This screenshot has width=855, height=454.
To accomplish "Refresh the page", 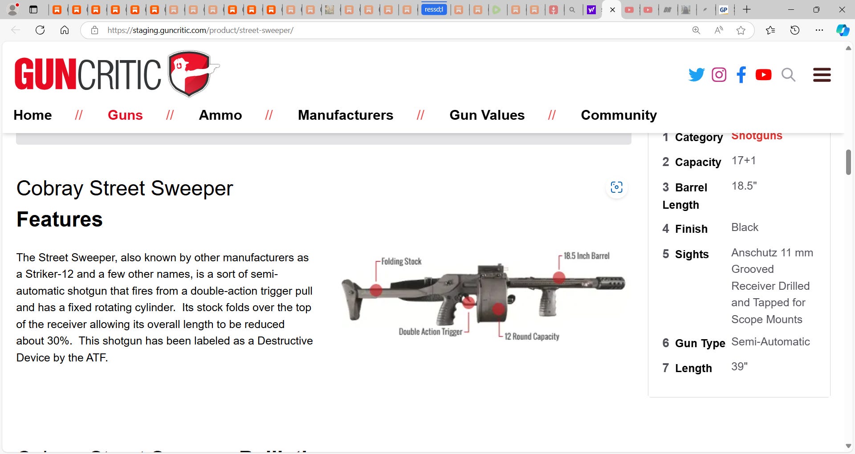I will [40, 30].
